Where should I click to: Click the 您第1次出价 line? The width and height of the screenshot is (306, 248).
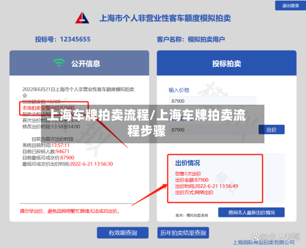pos(188,174)
